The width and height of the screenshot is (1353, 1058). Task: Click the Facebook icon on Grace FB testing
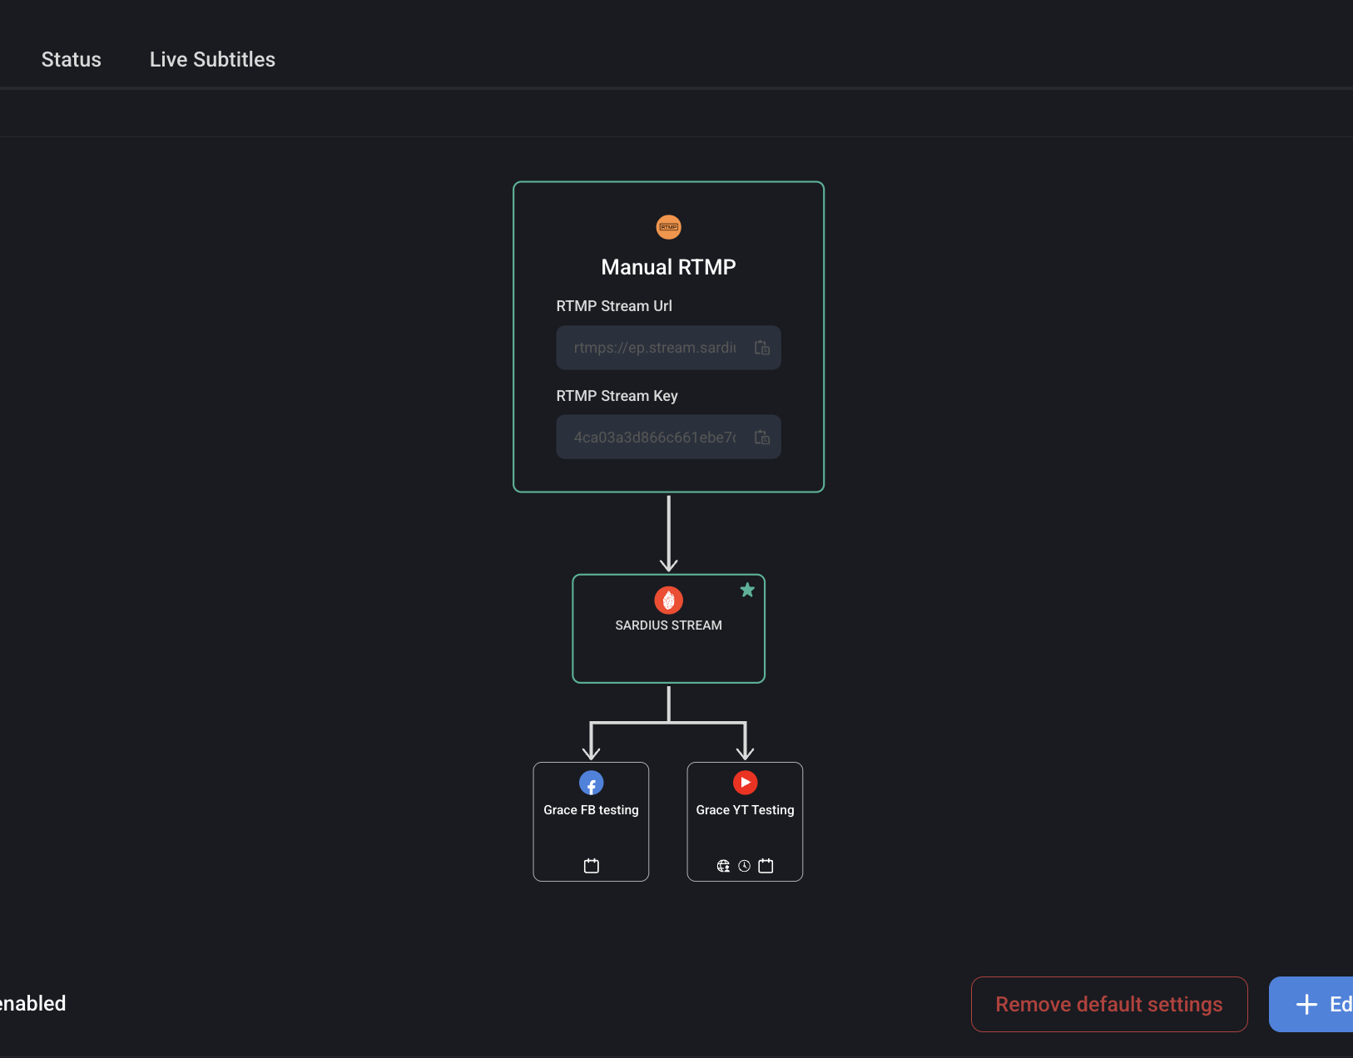(591, 783)
